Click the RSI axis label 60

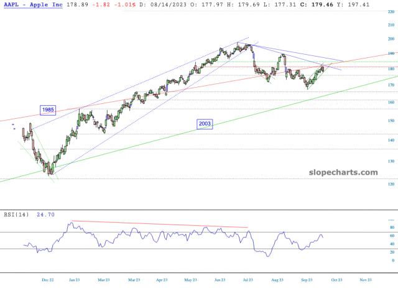[392, 236]
